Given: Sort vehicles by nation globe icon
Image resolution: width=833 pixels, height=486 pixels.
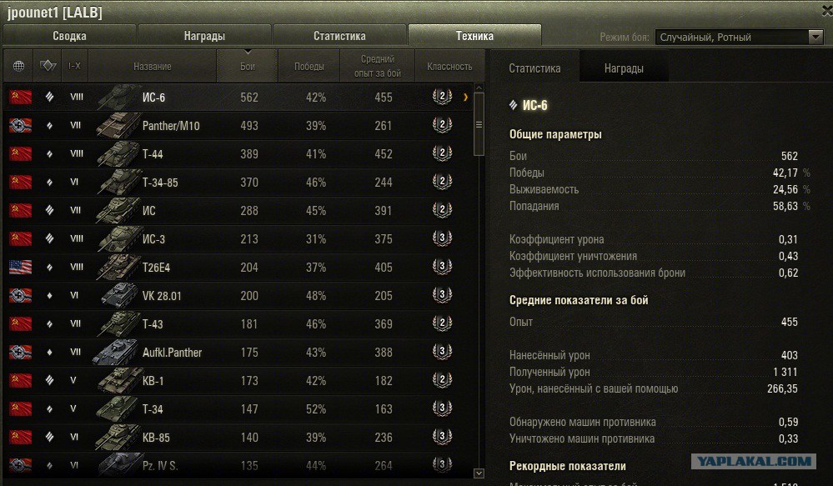Looking at the screenshot, I should [19, 66].
